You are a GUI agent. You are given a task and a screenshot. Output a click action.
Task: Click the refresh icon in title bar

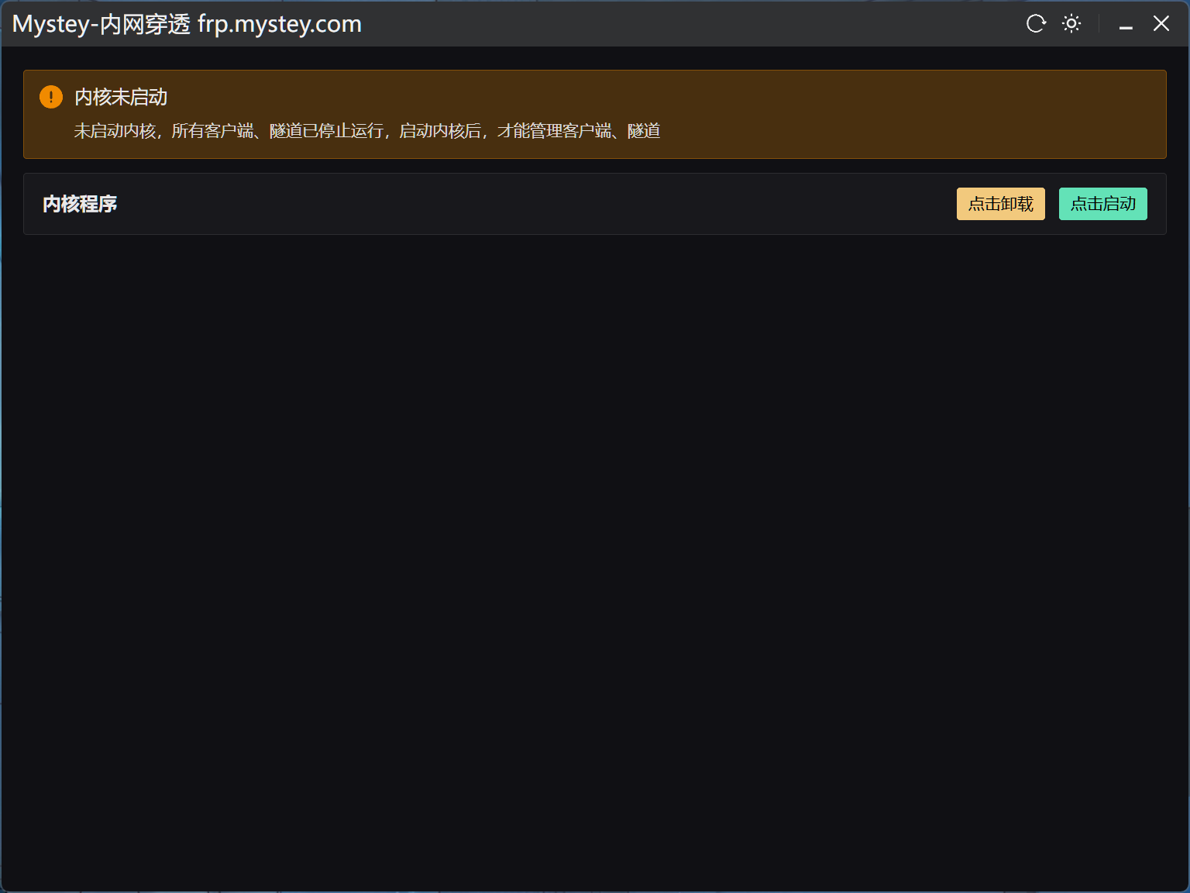(1036, 23)
